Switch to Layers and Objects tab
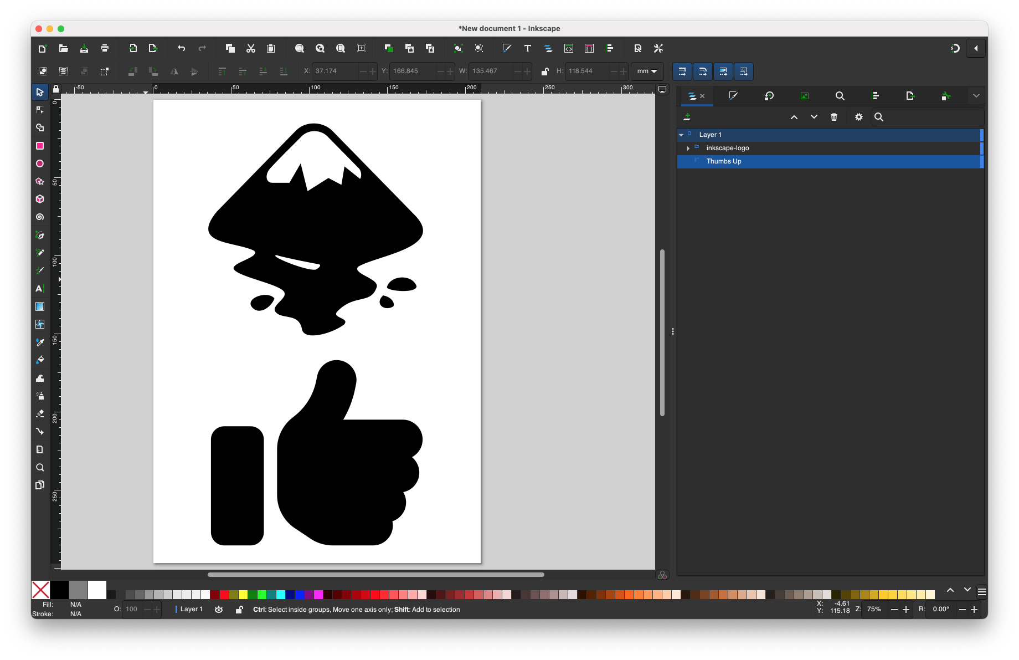 (692, 96)
